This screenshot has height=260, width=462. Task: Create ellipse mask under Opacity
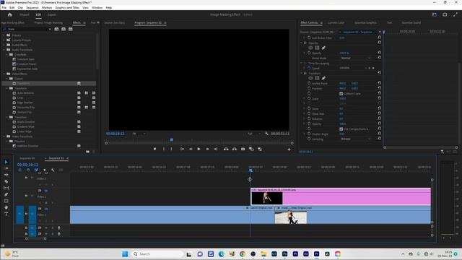coord(310,48)
